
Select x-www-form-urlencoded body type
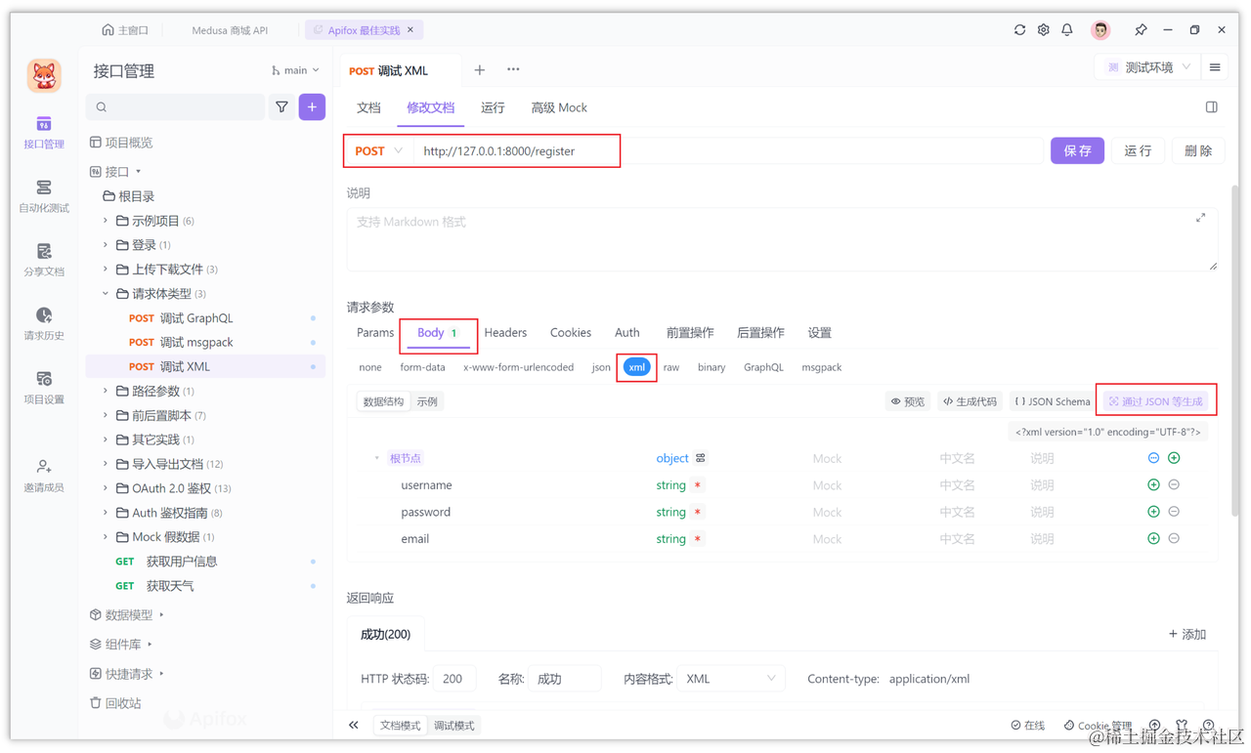click(518, 367)
